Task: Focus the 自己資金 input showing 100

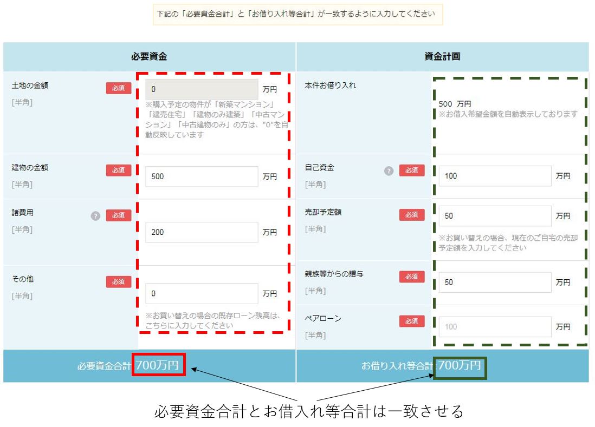Action: 495,176
